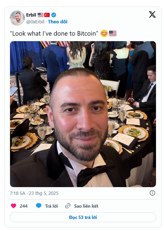This screenshot has height=231, width=164.
Task: Click Sao liên kết to copy link
Action: [86, 206]
